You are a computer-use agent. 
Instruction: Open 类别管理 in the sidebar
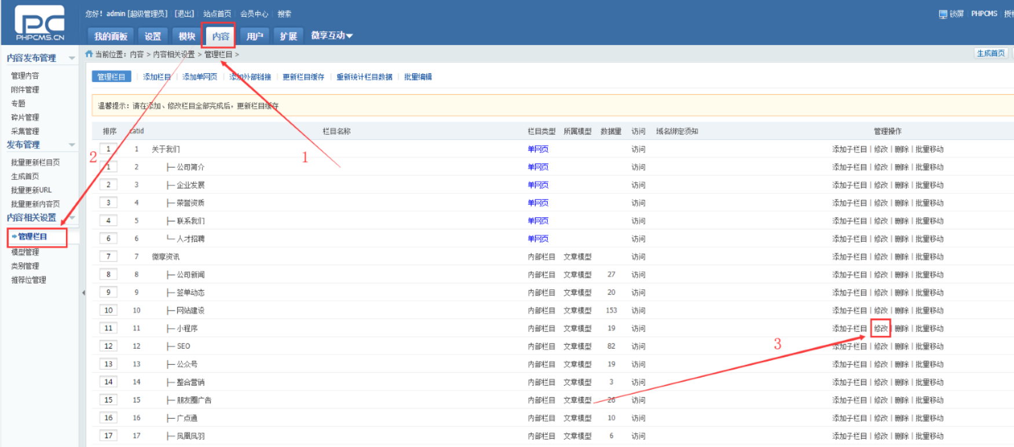point(25,266)
